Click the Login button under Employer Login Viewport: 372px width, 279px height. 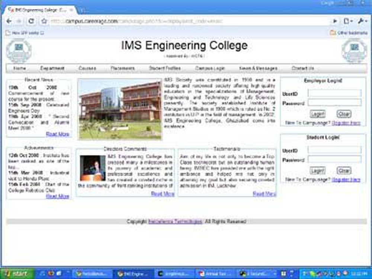(318, 114)
